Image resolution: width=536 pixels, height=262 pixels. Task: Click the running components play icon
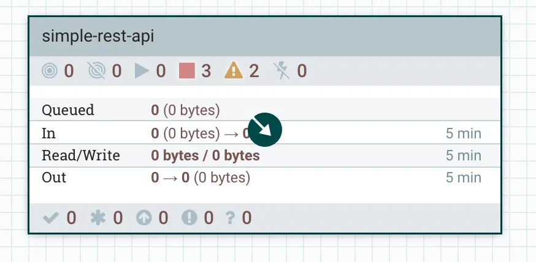[x=142, y=71]
